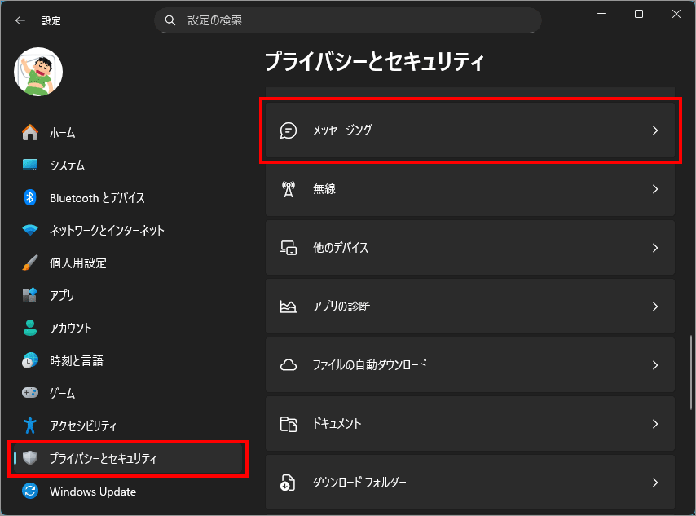Screen dimensions: 696x516
Task: Open ネットワークとインターネット in sidebar
Action: pyautogui.click(x=106, y=230)
